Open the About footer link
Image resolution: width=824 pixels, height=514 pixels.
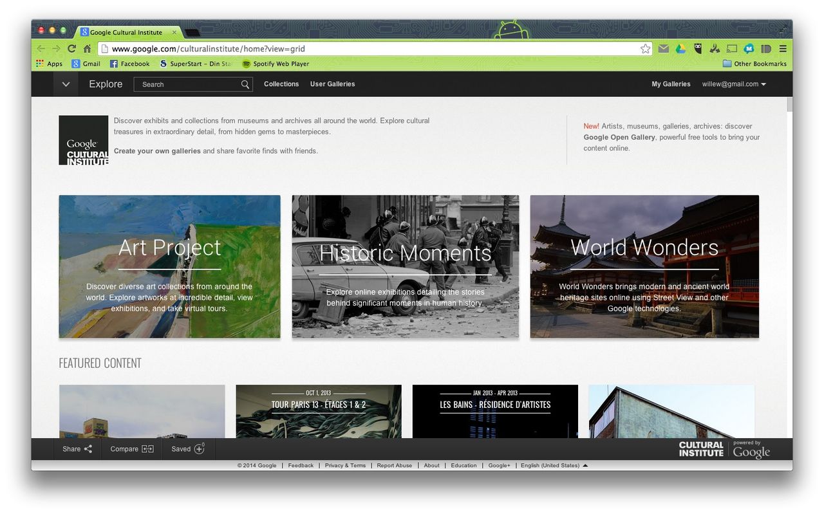pyautogui.click(x=431, y=465)
